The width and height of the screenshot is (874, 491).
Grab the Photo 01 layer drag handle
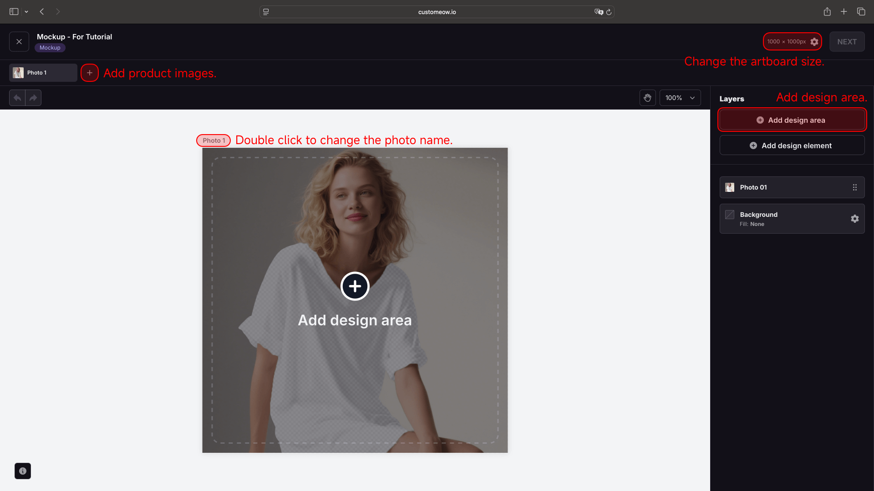pyautogui.click(x=854, y=187)
